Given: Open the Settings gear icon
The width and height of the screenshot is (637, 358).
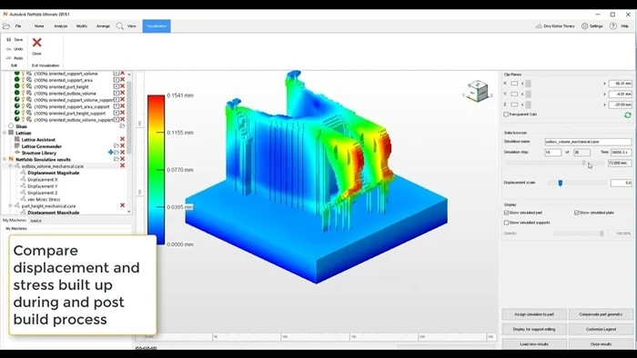Looking at the screenshot, I should pyautogui.click(x=584, y=26).
